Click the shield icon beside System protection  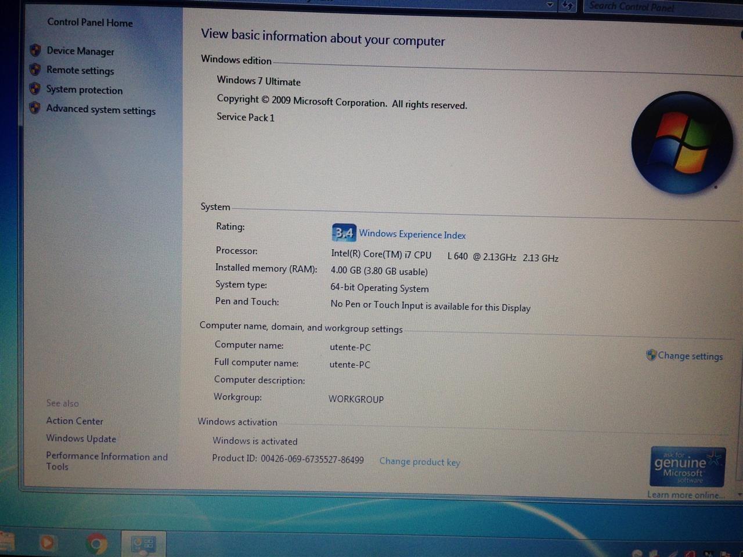(35, 89)
